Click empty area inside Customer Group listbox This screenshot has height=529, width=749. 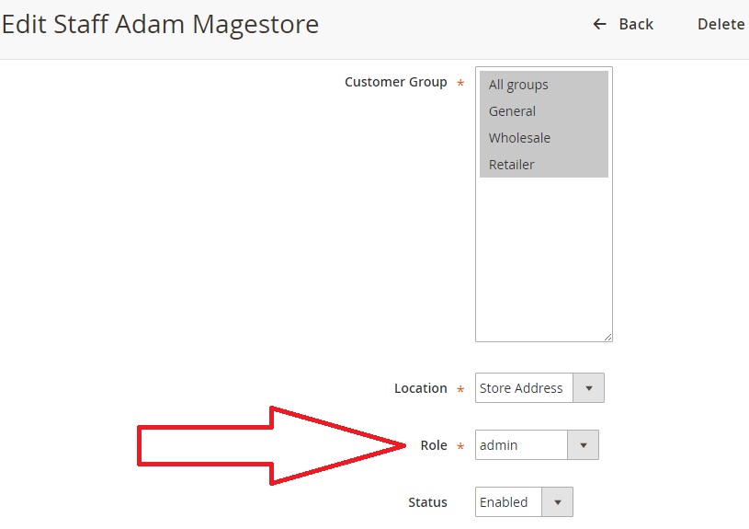(542, 258)
